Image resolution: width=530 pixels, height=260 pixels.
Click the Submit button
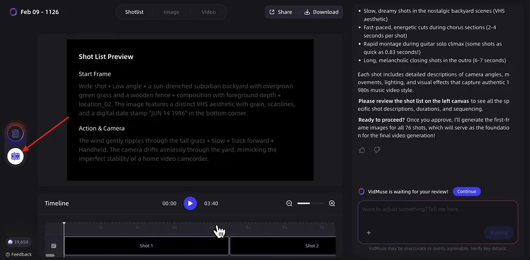click(x=499, y=233)
